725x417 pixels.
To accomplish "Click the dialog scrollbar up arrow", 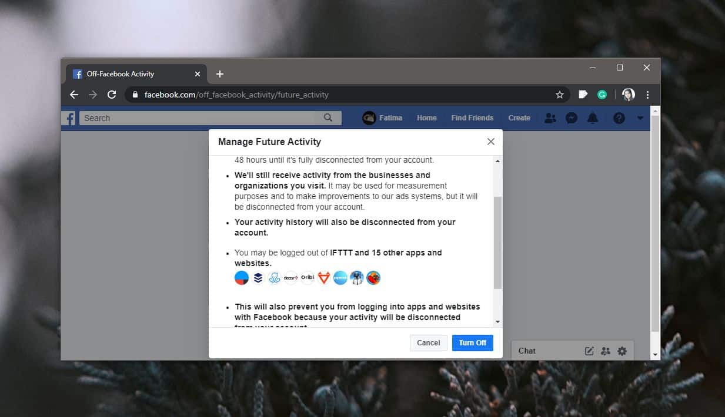I will pyautogui.click(x=497, y=161).
